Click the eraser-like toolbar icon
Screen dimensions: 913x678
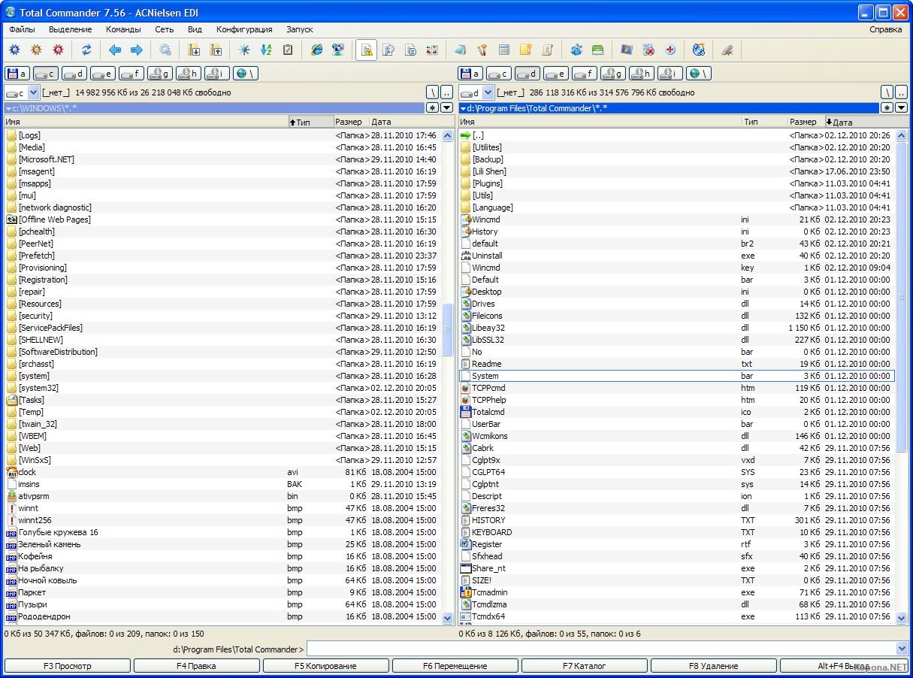coord(461,50)
